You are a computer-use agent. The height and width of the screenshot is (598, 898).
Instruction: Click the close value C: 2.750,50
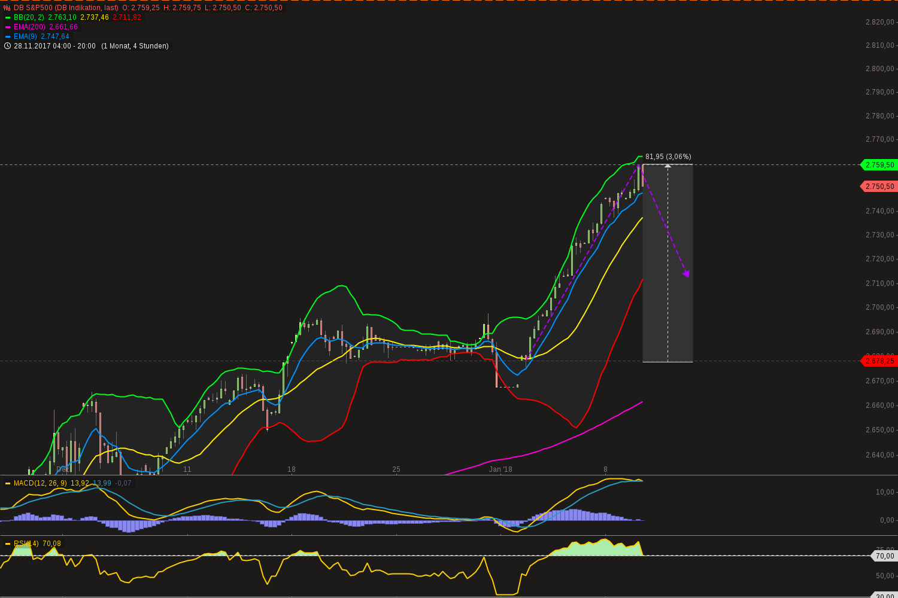[x=263, y=8]
